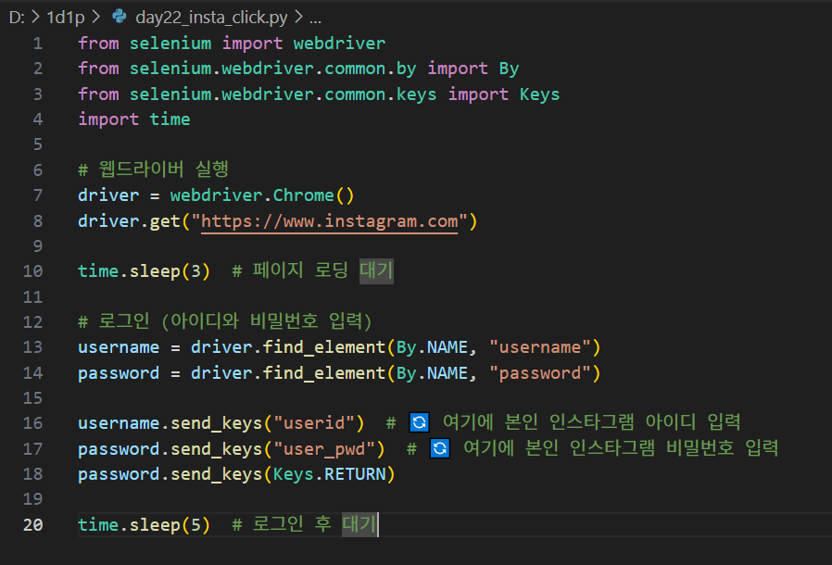Click 'driver' variable on line 7

[108, 195]
